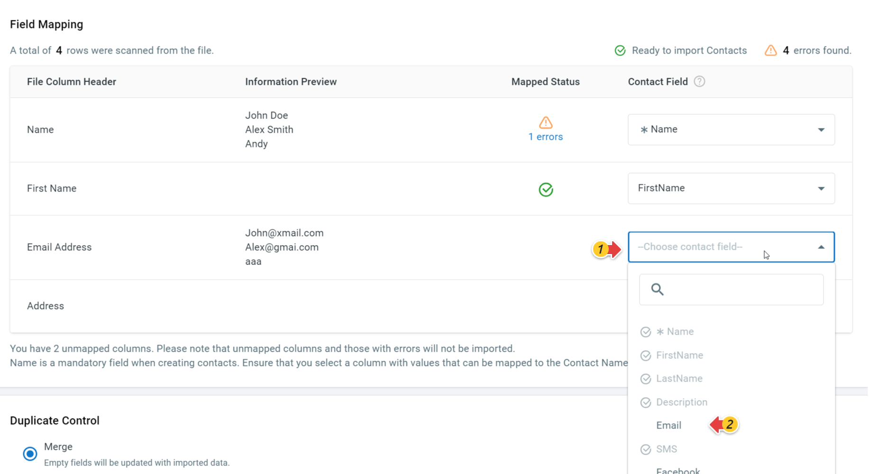Click the First Name row label
This screenshot has width=869, height=474.
[x=52, y=188]
